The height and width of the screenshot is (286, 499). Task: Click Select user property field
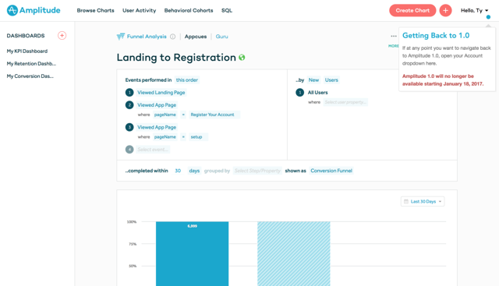click(345, 102)
